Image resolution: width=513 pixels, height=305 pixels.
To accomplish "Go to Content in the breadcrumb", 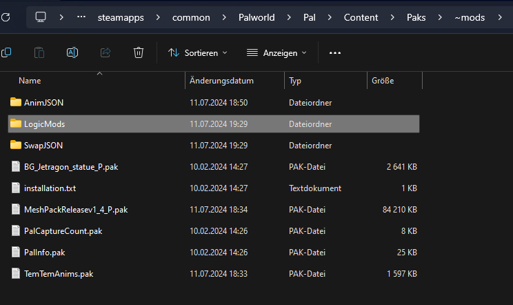I will click(x=361, y=17).
